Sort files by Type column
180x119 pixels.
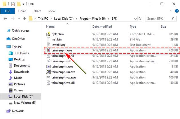click(133, 27)
